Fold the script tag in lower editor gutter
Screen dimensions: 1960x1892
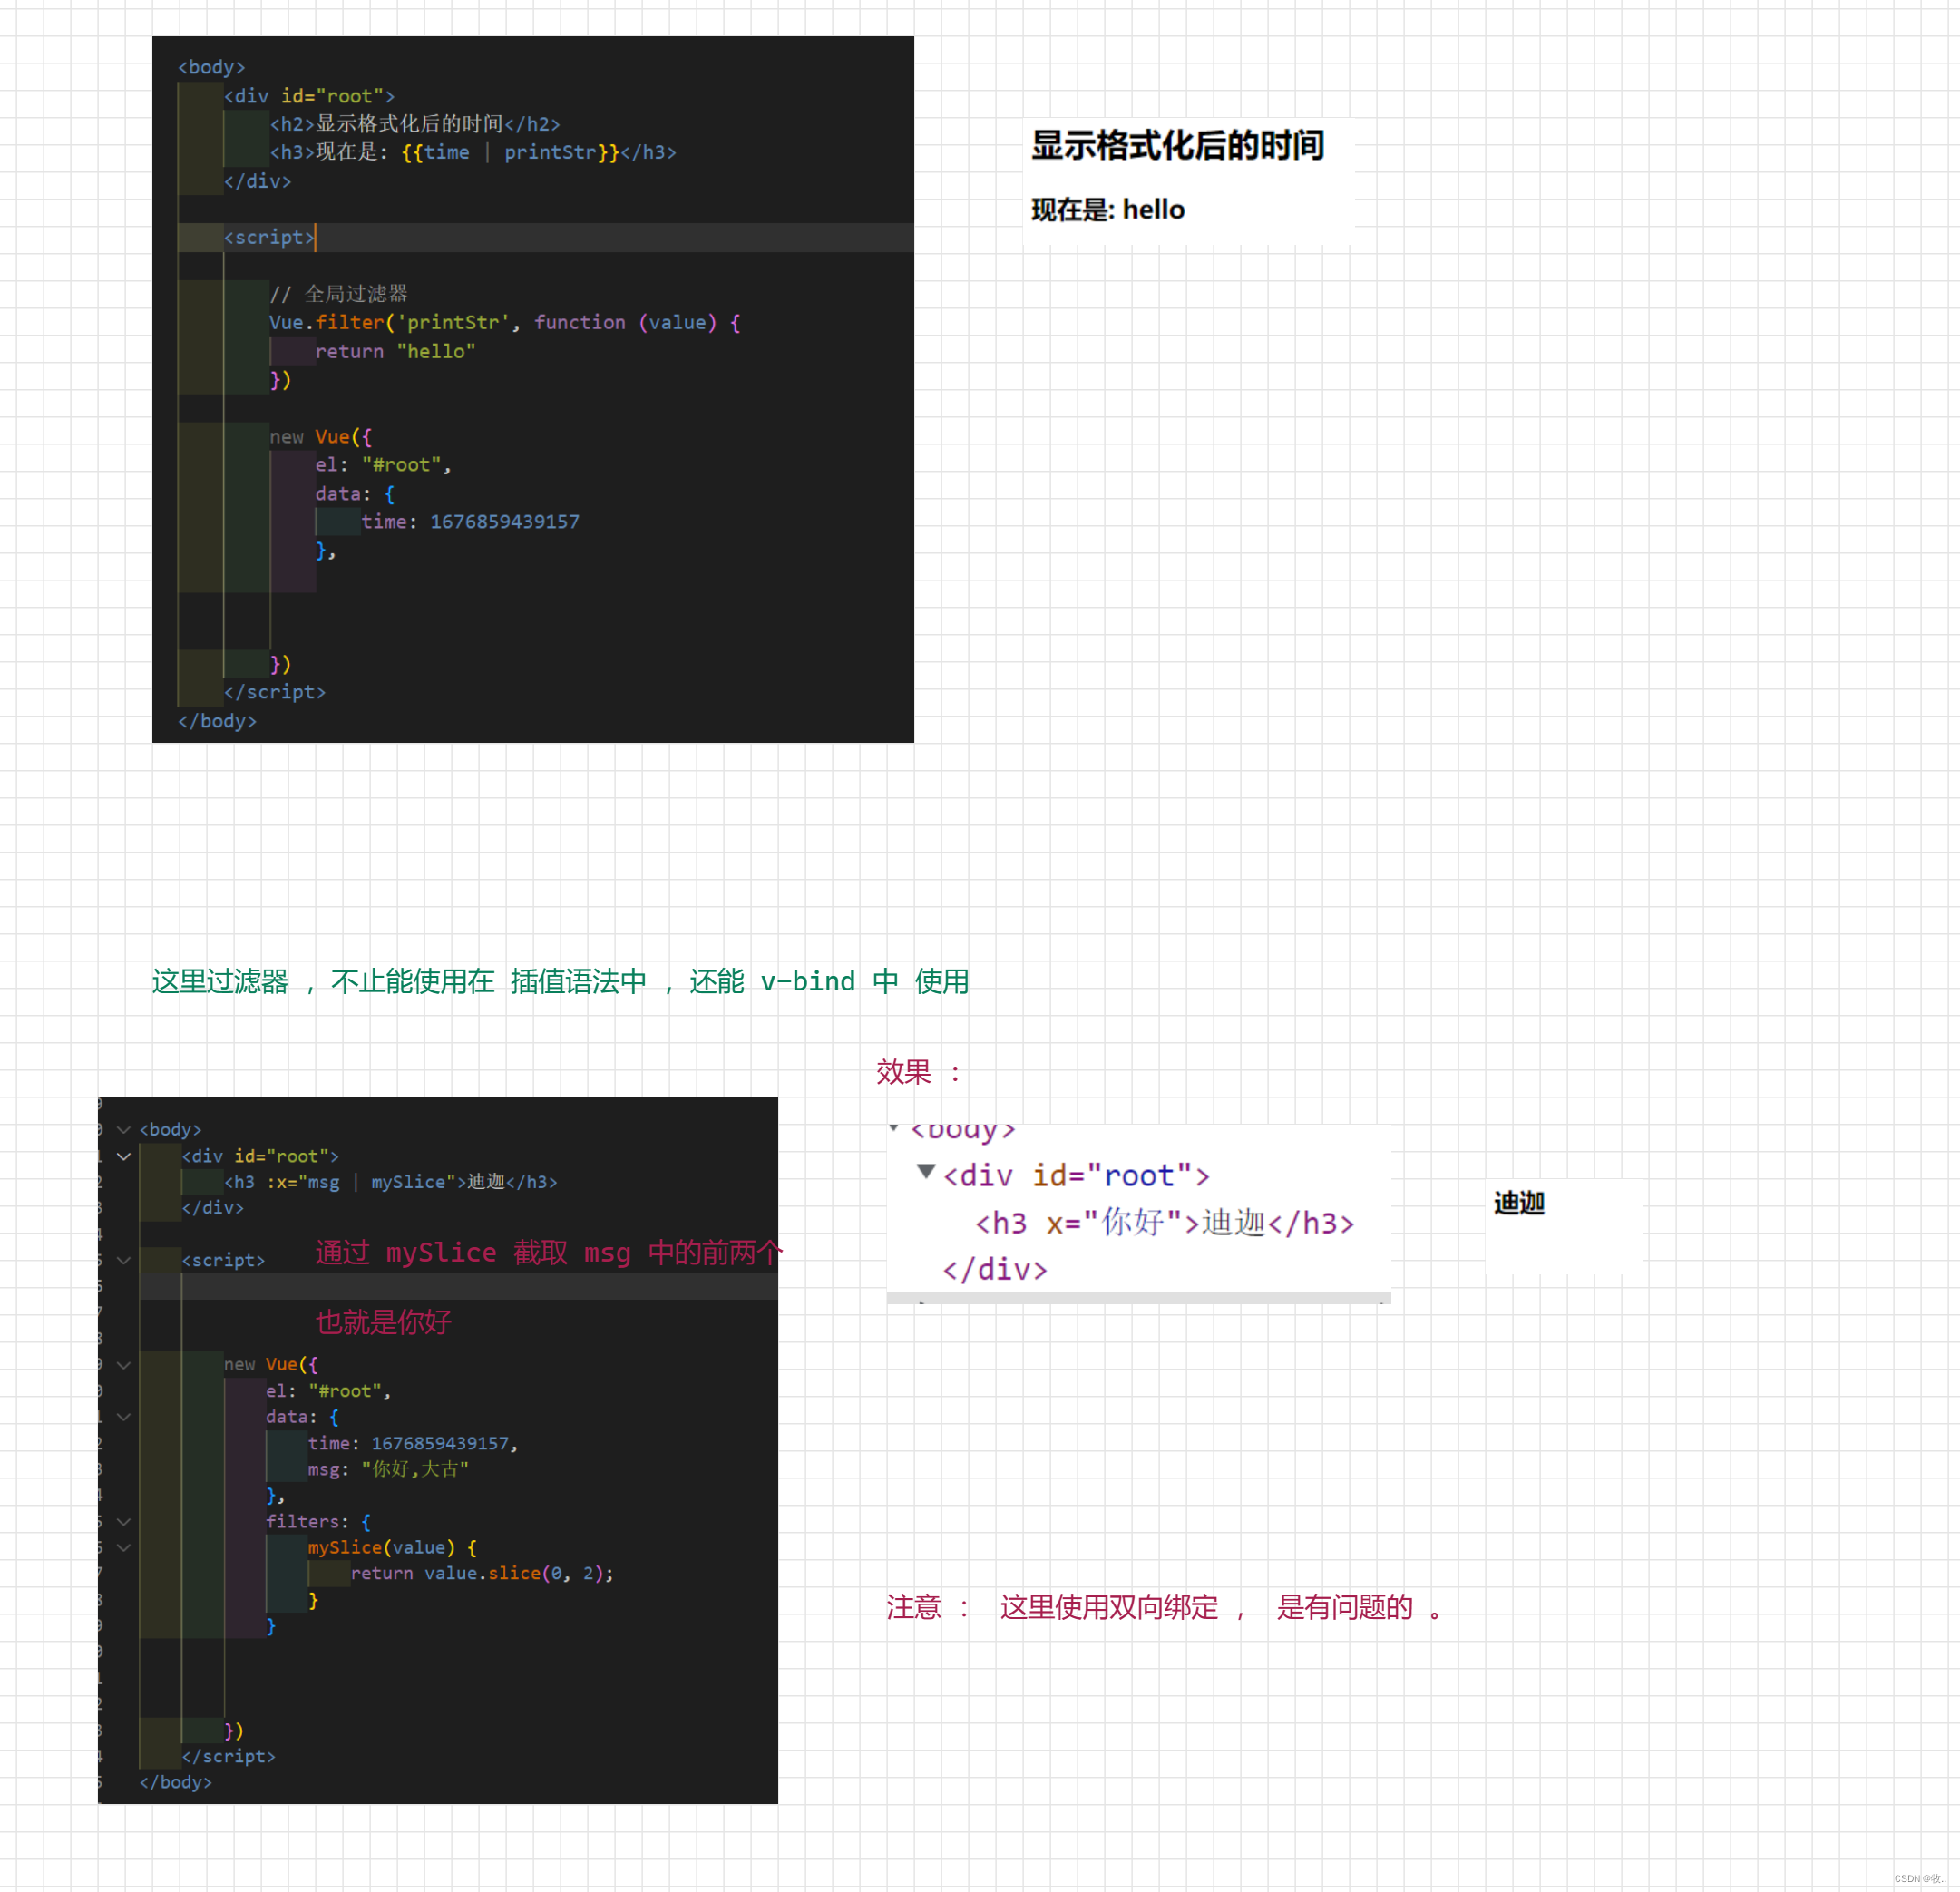124,1260
